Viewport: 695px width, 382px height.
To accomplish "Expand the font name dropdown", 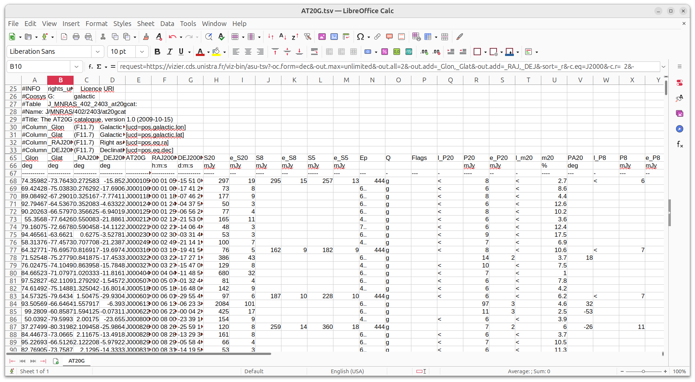I will click(98, 52).
